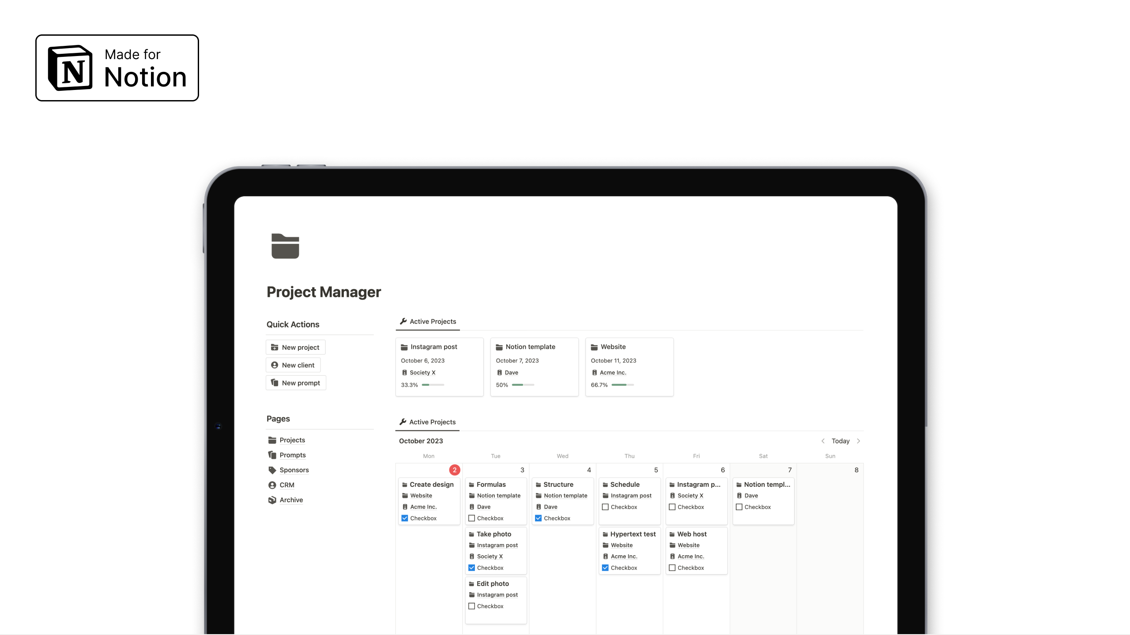
Task: Enable the checkbox on the Schedule card
Action: pos(605,507)
